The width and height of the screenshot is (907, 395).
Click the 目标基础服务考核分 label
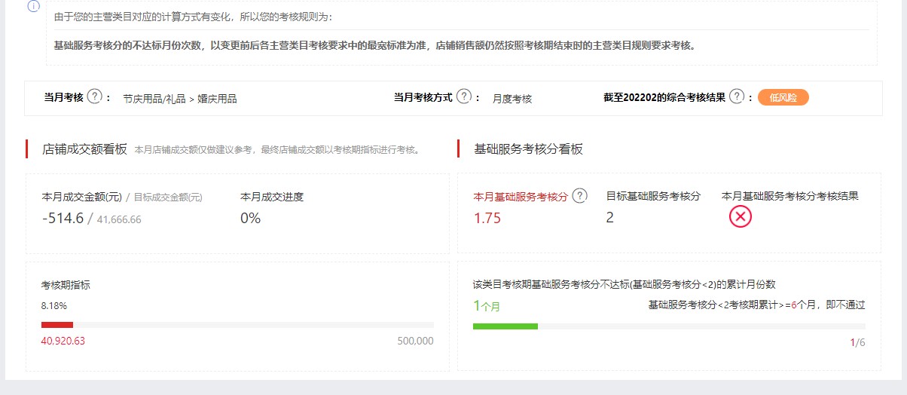(x=653, y=196)
